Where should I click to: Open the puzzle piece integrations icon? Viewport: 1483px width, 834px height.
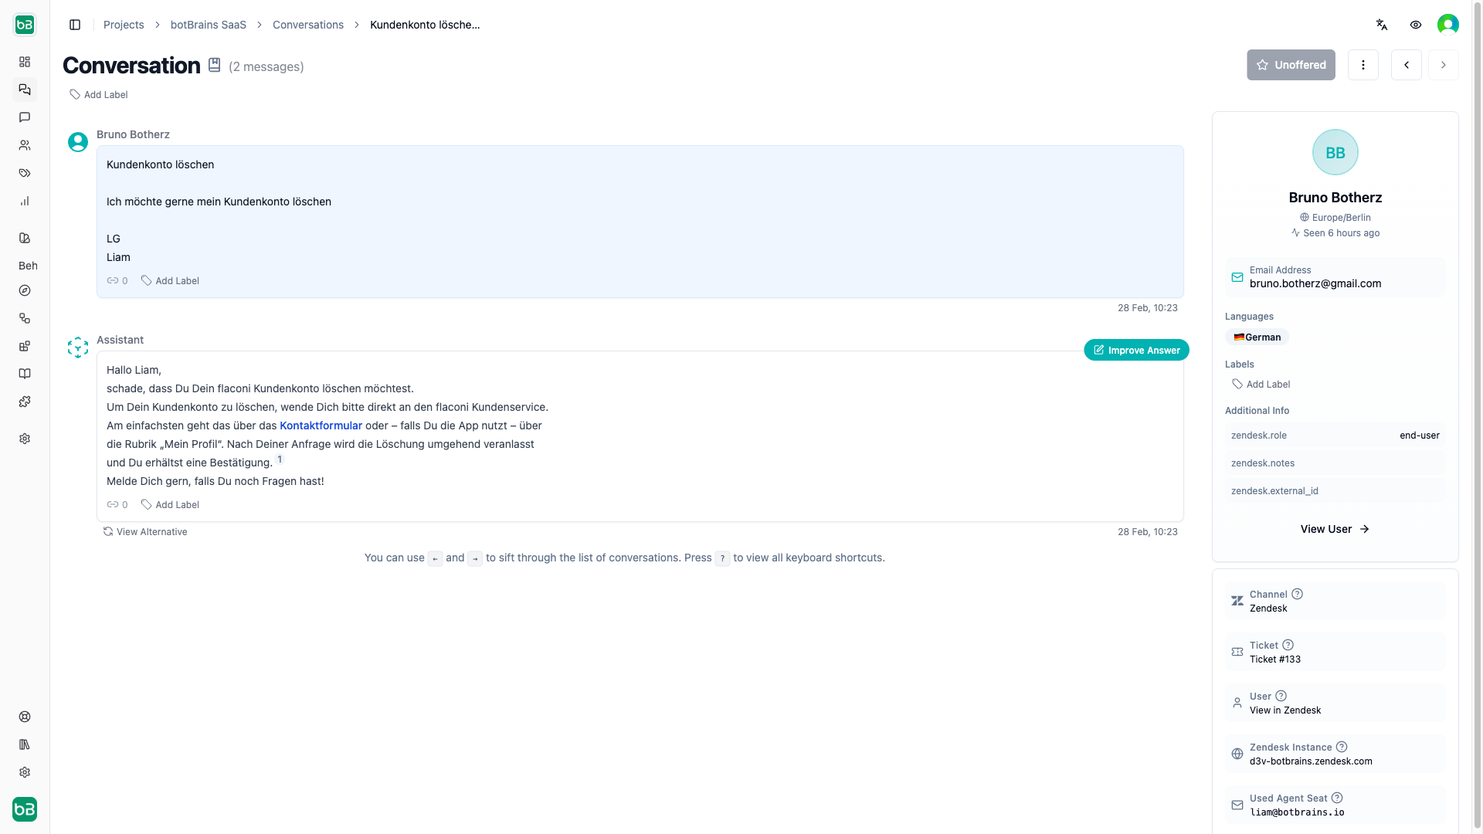pyautogui.click(x=25, y=402)
